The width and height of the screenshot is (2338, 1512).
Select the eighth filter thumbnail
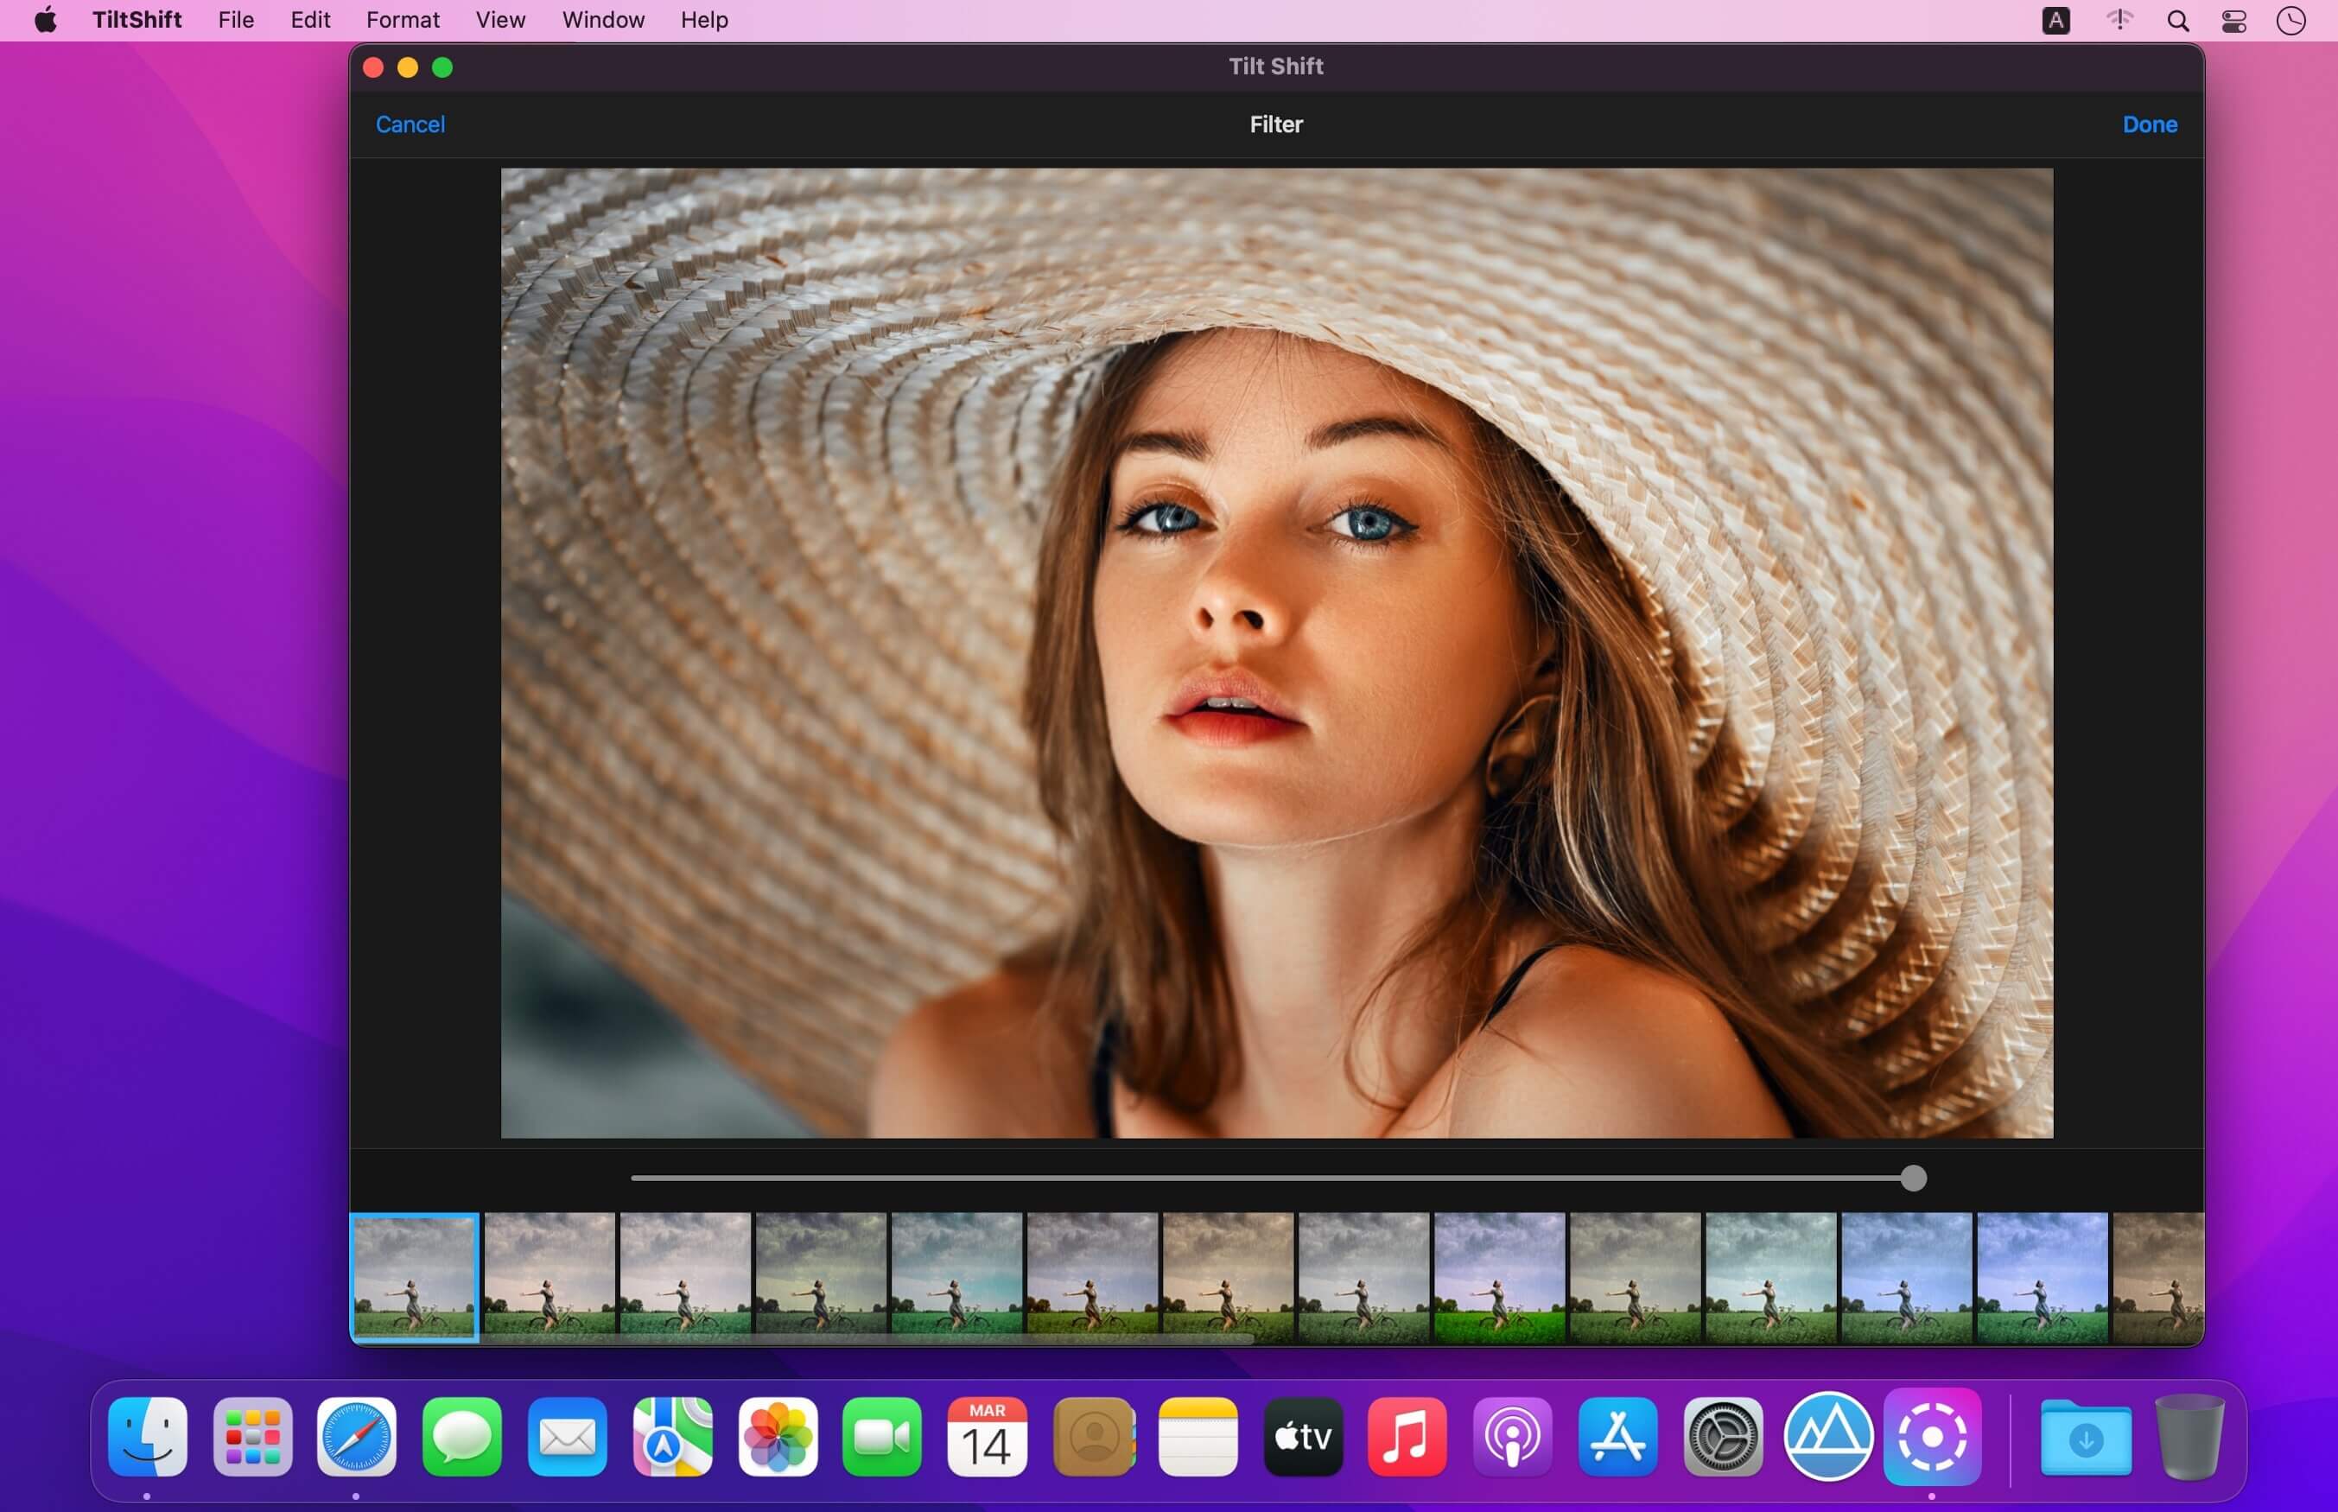pos(1363,1276)
